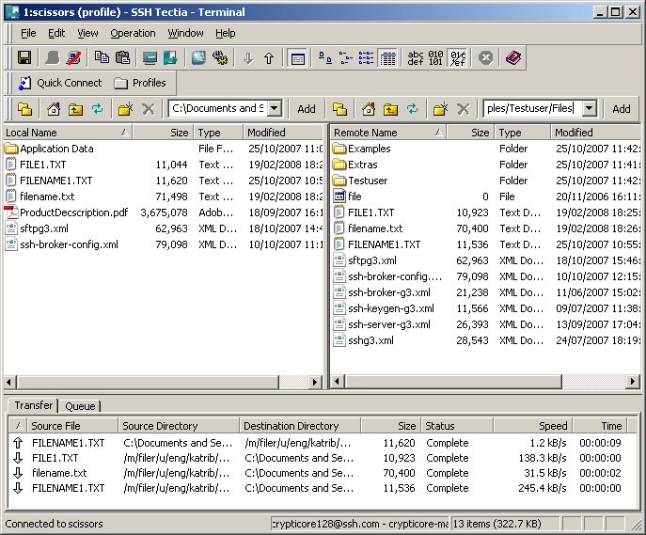Refresh the remote file list
Image resolution: width=646 pixels, height=535 pixels.
413,109
